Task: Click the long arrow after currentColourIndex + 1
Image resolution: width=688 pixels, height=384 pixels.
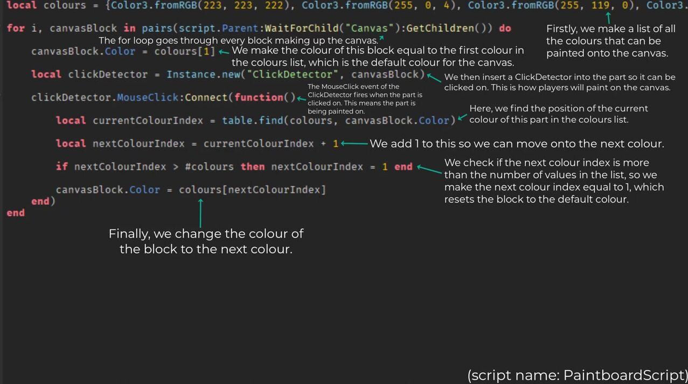Action: pyautogui.click(x=354, y=144)
